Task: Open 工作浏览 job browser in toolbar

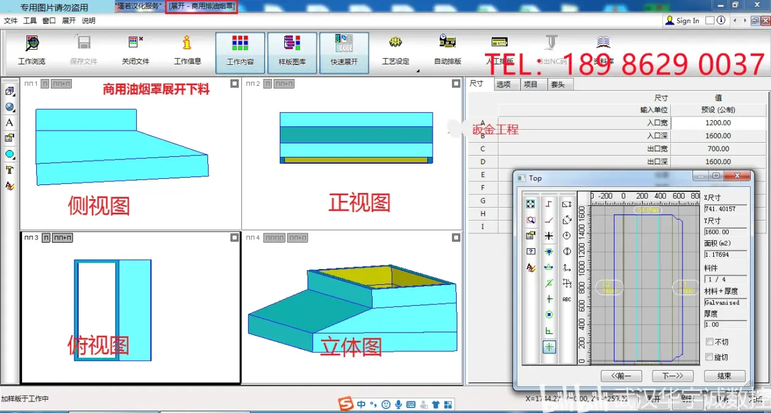Action: click(x=32, y=50)
